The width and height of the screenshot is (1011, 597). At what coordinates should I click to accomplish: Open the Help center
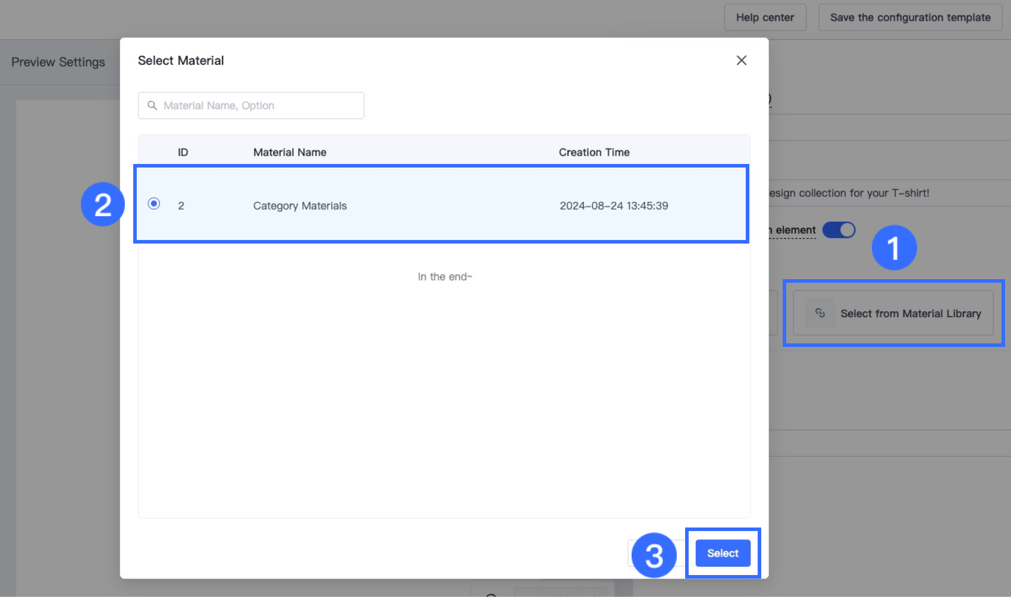765,17
